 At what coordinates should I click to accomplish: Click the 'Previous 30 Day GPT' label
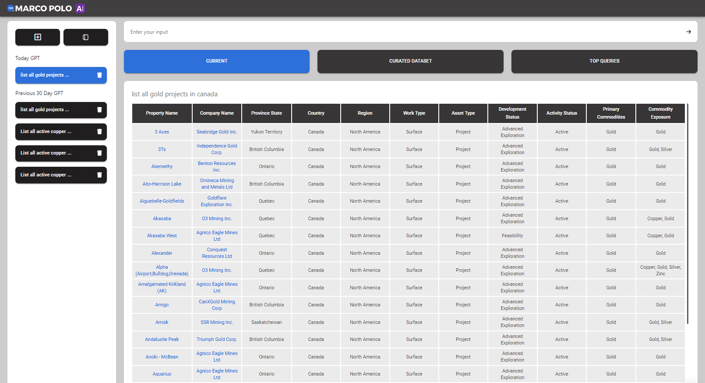39,93
